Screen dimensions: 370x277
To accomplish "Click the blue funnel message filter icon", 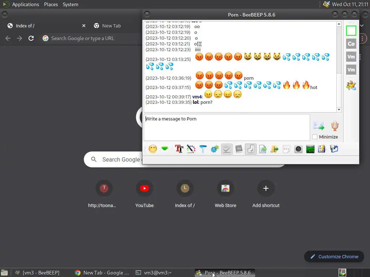I will (x=203, y=149).
